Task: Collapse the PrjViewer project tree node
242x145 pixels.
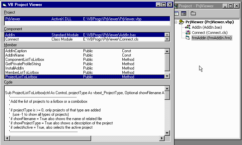Action: point(176,22)
